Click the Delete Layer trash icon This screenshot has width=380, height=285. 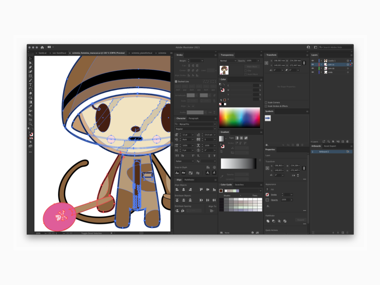point(347,141)
